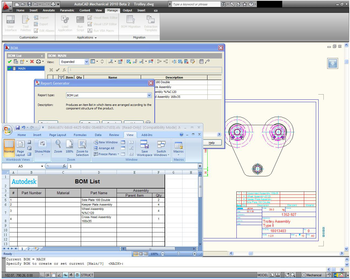
Task: Toggle the set-current BOM green checkmark
Action: pyautogui.click(x=10, y=62)
